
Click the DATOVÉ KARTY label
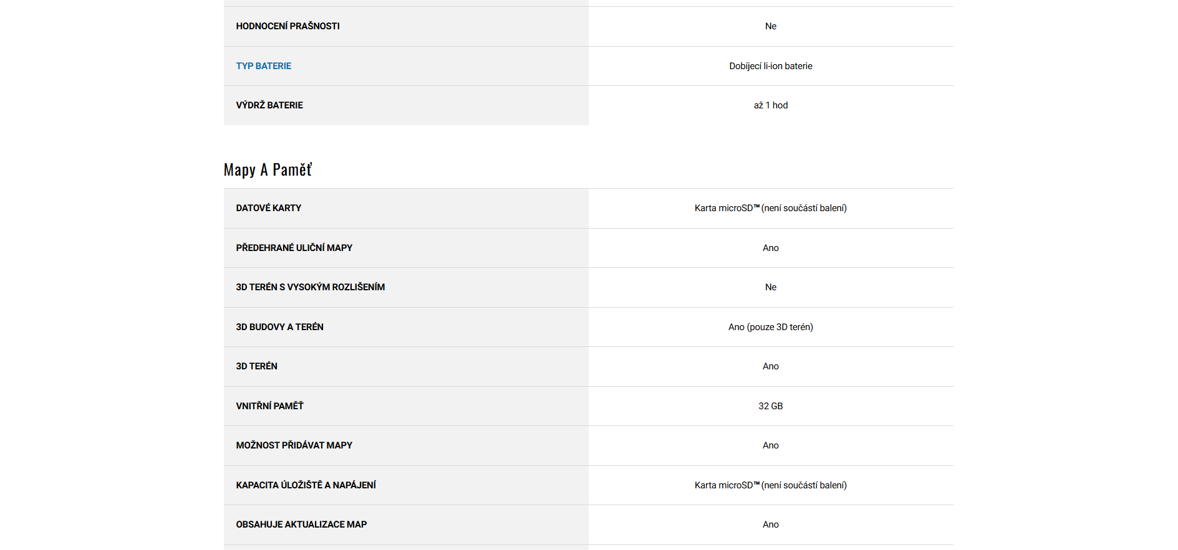(x=268, y=208)
